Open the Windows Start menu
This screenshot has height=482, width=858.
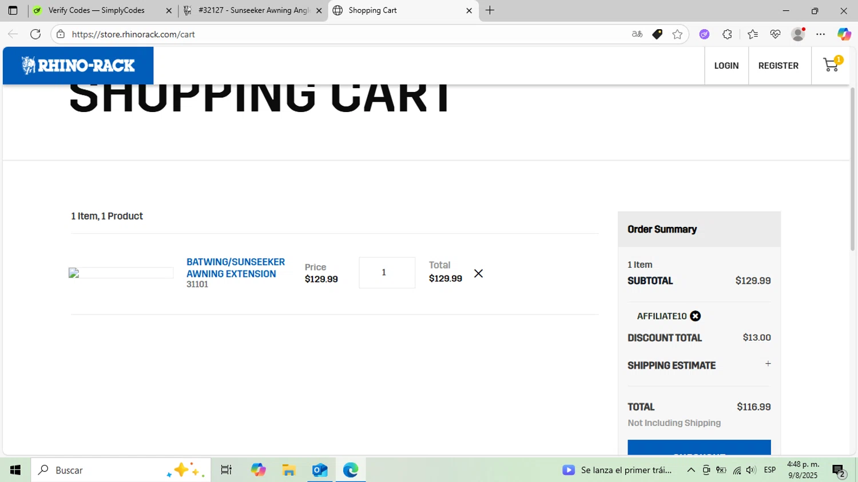[x=15, y=470]
